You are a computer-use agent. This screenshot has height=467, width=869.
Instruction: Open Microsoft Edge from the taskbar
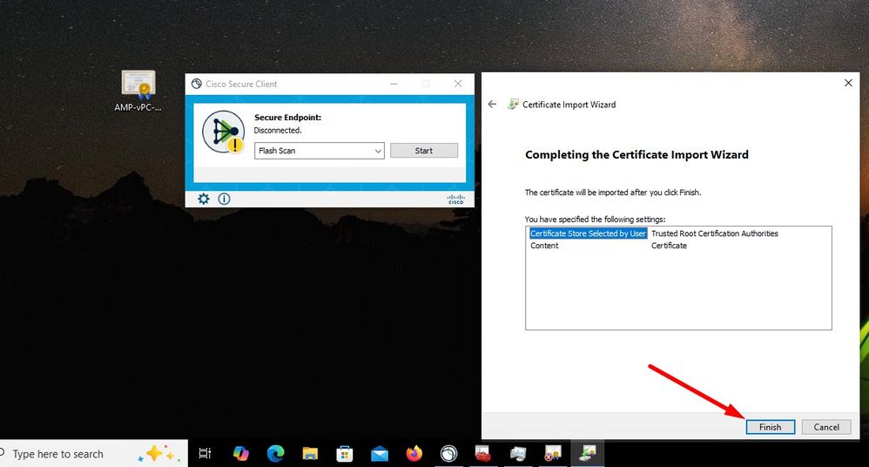(275, 454)
